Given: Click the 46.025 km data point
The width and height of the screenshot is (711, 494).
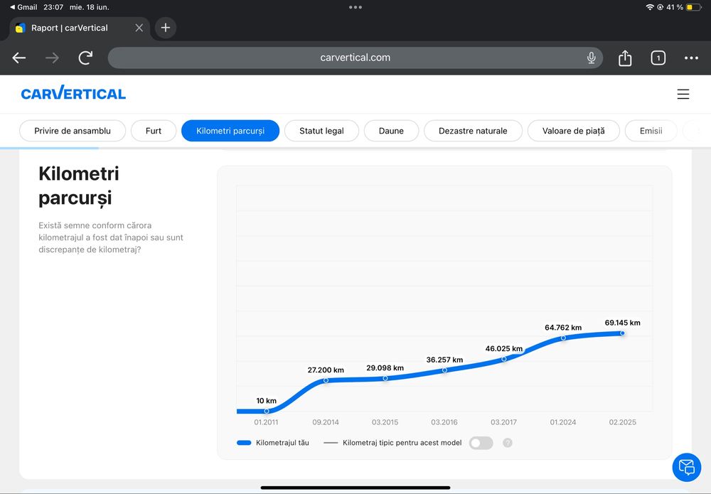Looking at the screenshot, I should pyautogui.click(x=504, y=358).
